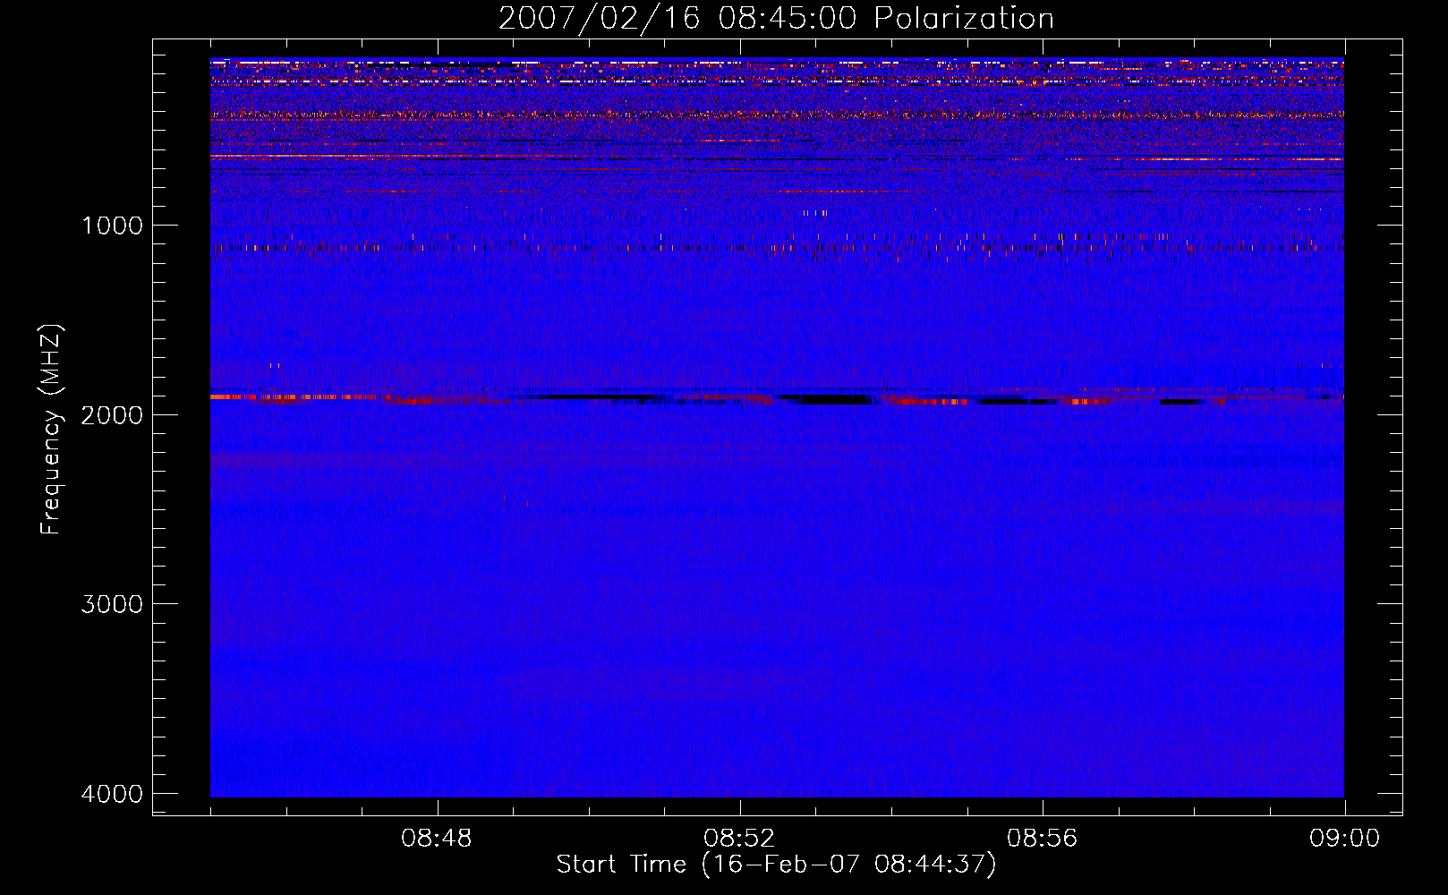Click the 09:00 time tick label
Viewport: 1448px width, 895px height.
(1344, 839)
